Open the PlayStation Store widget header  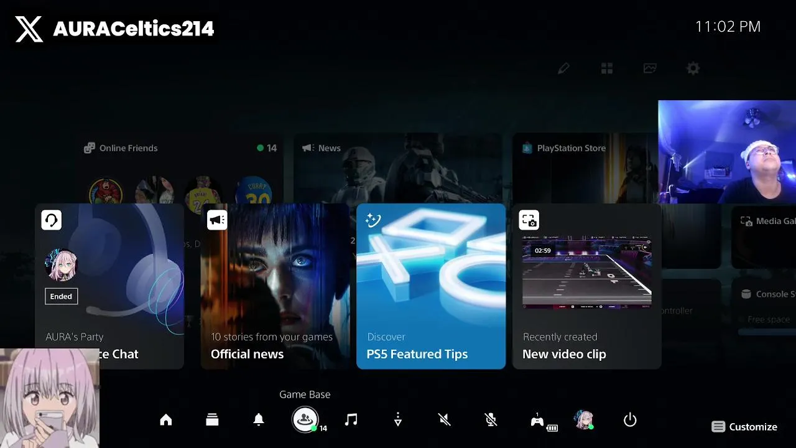[x=564, y=148]
